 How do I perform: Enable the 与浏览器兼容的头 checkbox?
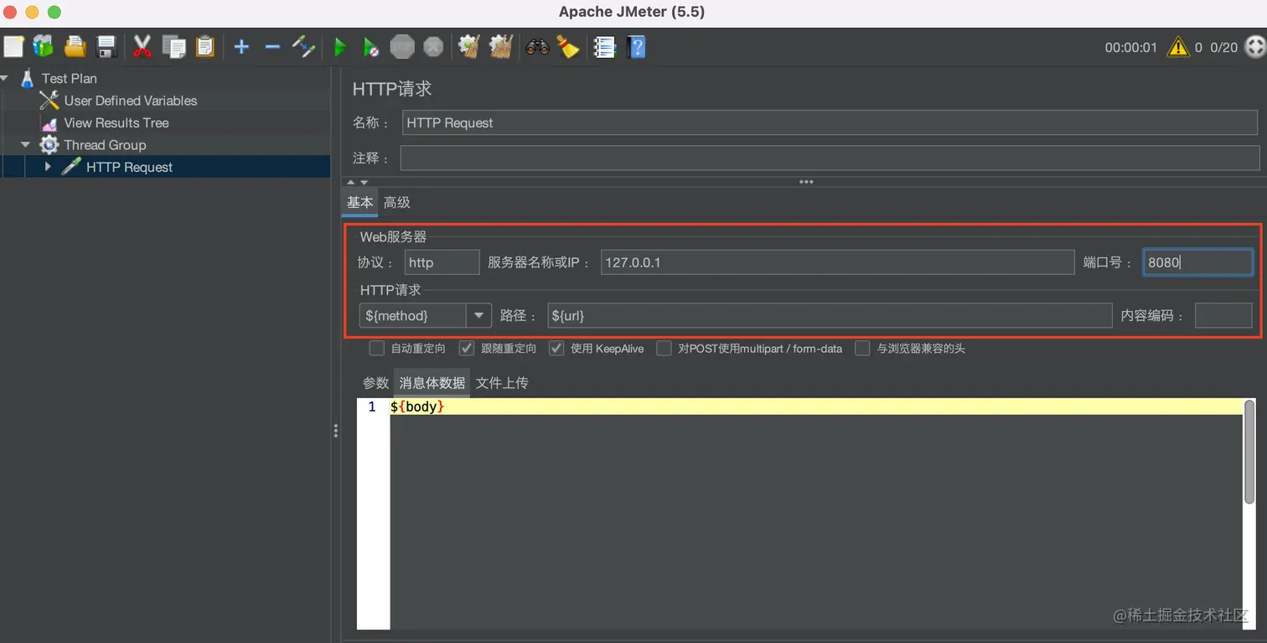[x=862, y=348]
